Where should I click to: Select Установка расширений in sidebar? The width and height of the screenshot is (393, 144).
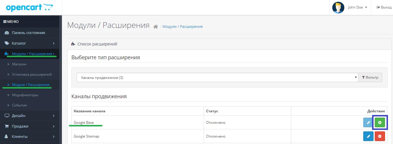pos(32,74)
